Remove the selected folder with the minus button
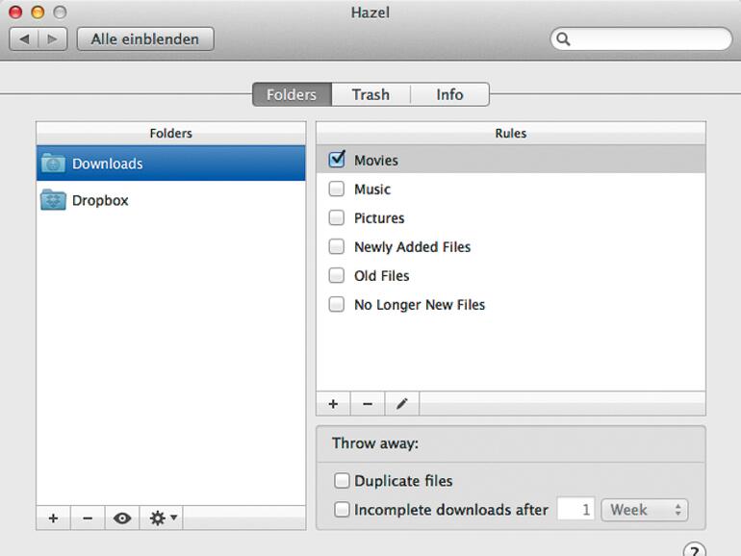 [x=88, y=518]
